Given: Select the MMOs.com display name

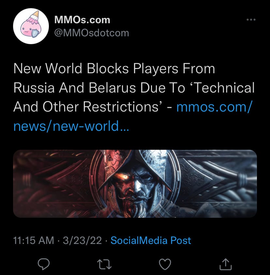Looking at the screenshot, I should coord(82,20).
